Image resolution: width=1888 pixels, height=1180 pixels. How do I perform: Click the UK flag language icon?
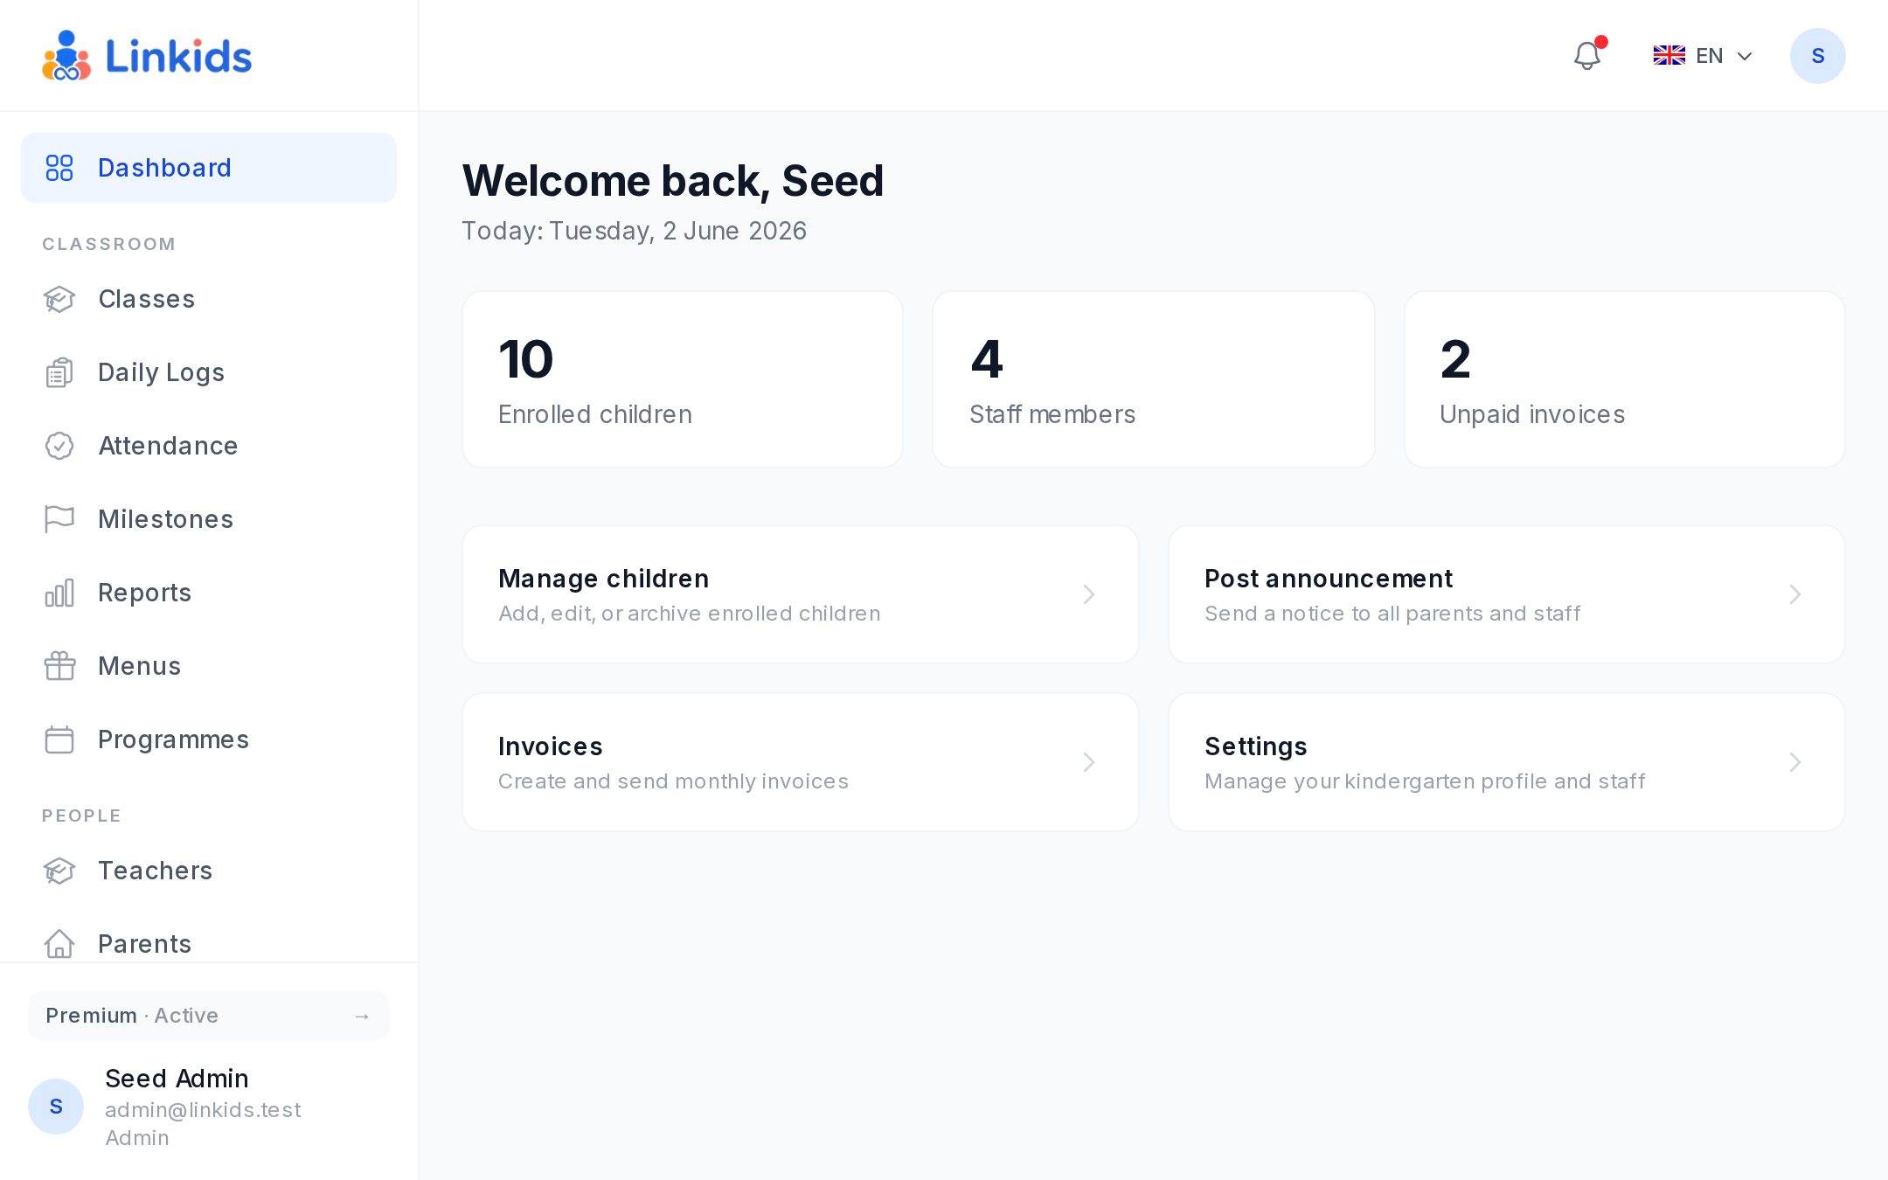pos(1669,56)
